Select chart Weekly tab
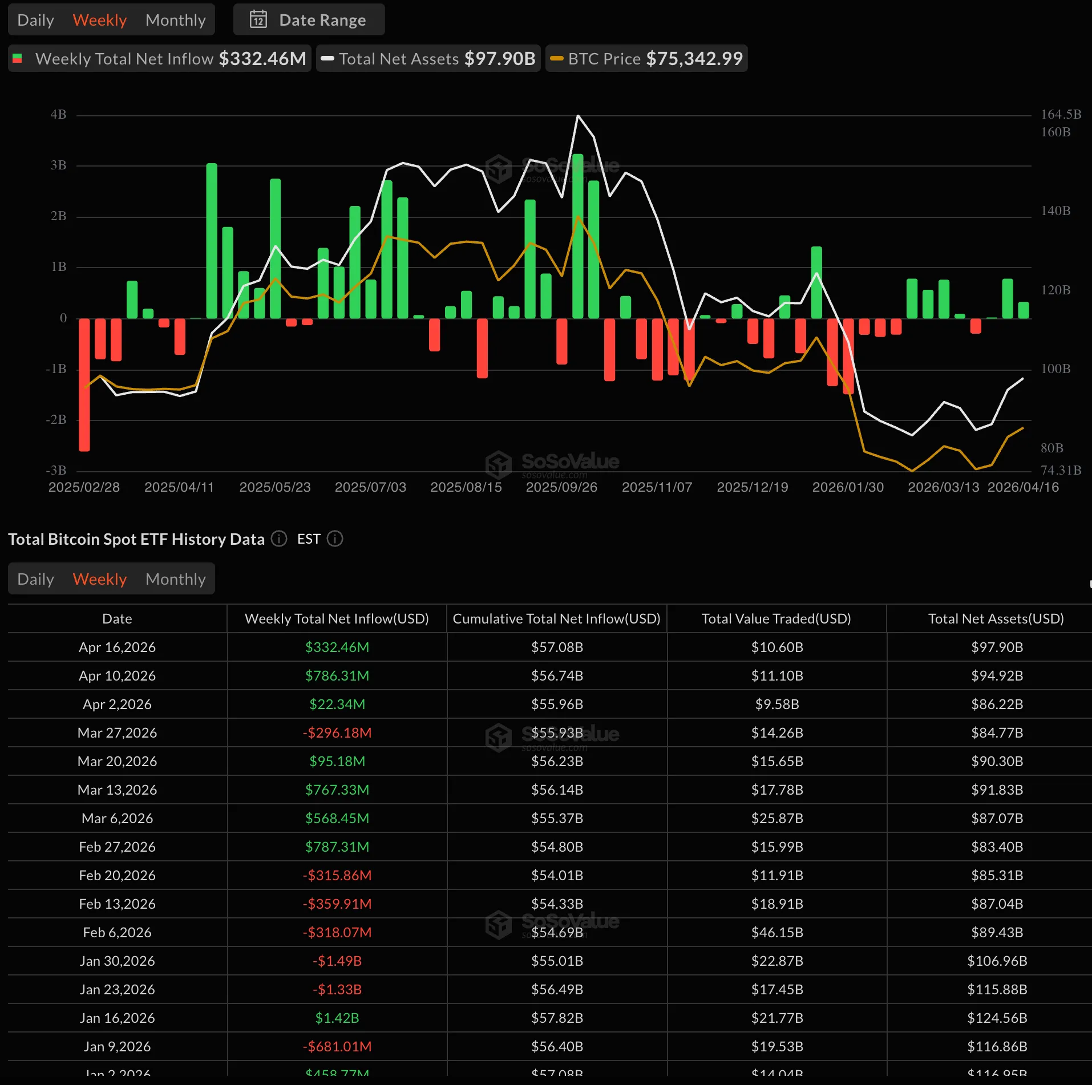Image resolution: width=1092 pixels, height=1085 pixels. tap(99, 20)
